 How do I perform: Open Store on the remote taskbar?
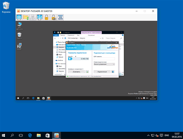[x=43, y=98]
